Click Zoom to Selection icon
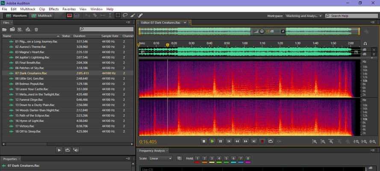The width and height of the screenshot is (380, 171). [373, 142]
